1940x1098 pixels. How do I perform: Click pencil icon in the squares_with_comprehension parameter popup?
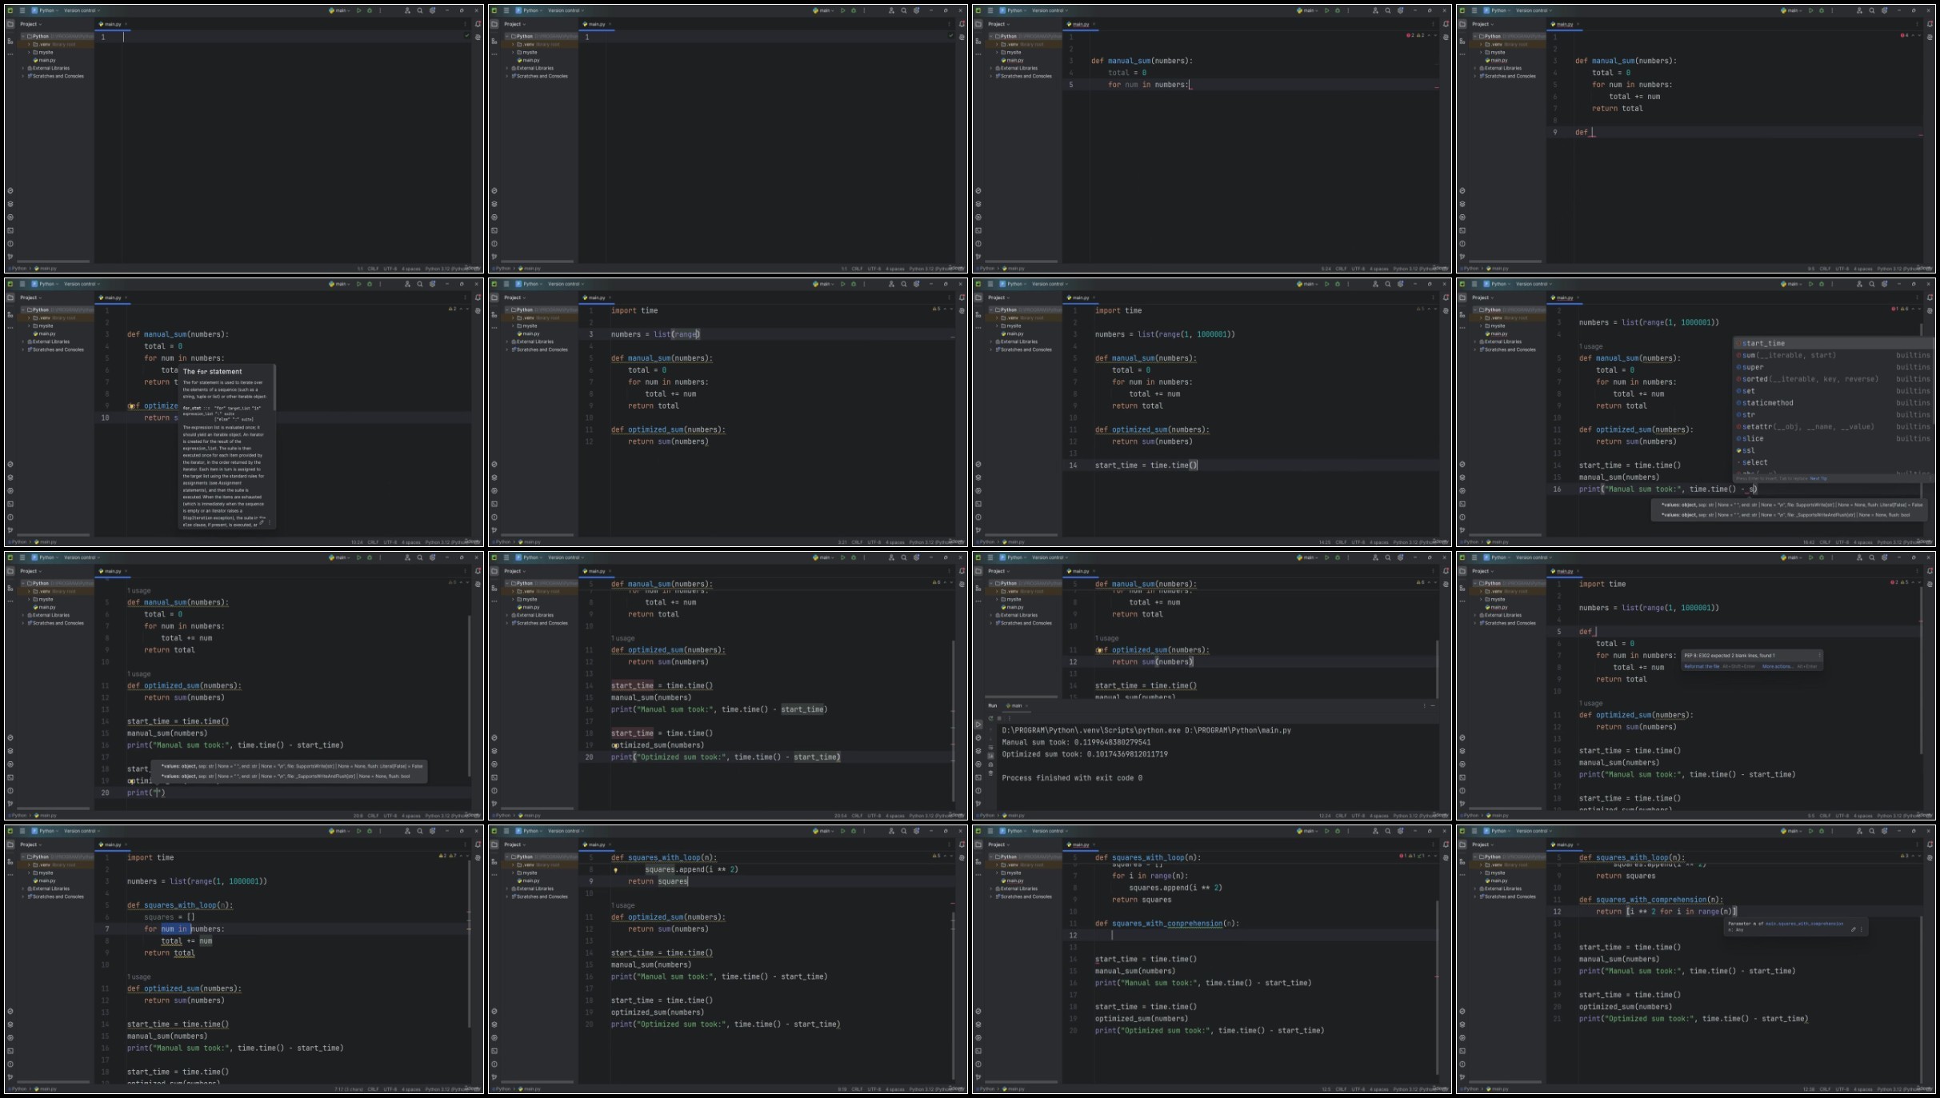tap(1853, 929)
